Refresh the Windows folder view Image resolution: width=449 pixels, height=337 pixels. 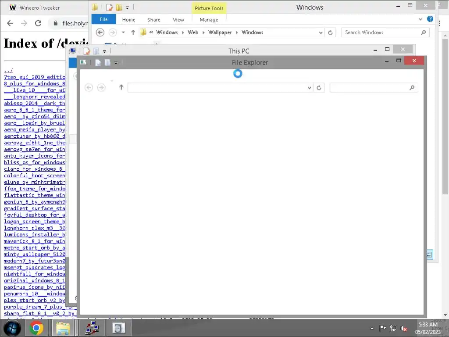pyautogui.click(x=330, y=32)
